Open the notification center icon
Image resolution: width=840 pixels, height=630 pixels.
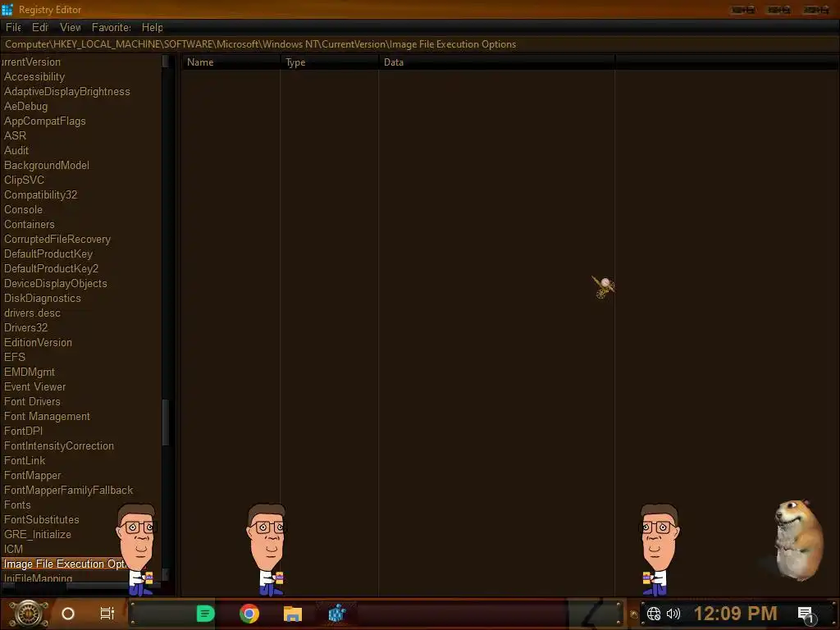[x=806, y=614]
